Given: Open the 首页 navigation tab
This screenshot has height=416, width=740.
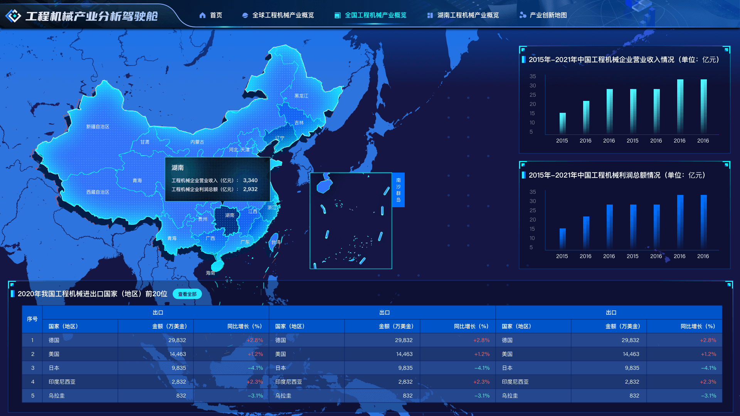Looking at the screenshot, I should click(216, 15).
